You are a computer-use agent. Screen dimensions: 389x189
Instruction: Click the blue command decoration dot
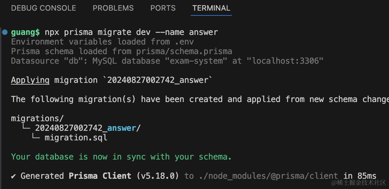(4, 33)
